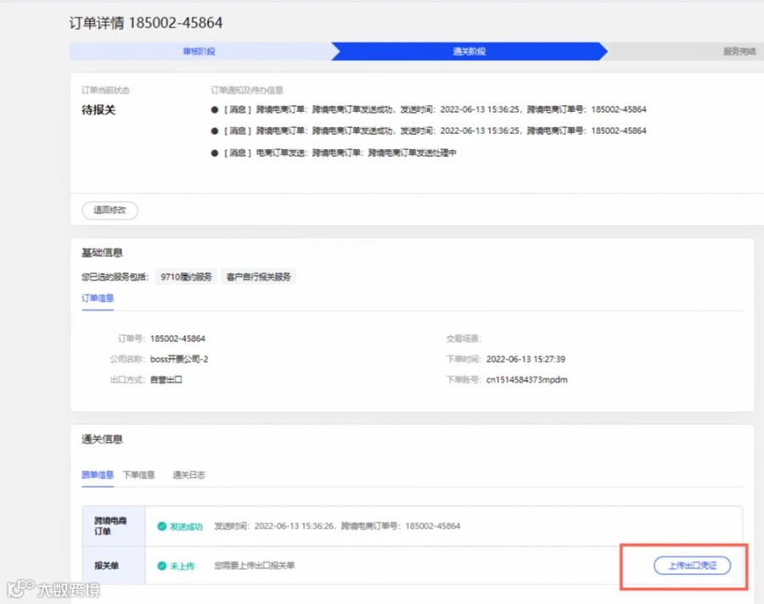
Task: Click green check icon beside 未上传
Action: tap(162, 566)
